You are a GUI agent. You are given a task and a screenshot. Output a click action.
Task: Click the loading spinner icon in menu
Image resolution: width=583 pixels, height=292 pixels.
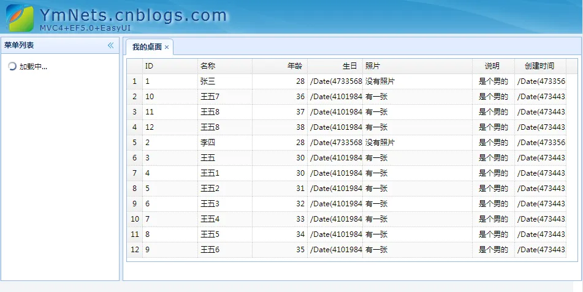[x=12, y=67]
